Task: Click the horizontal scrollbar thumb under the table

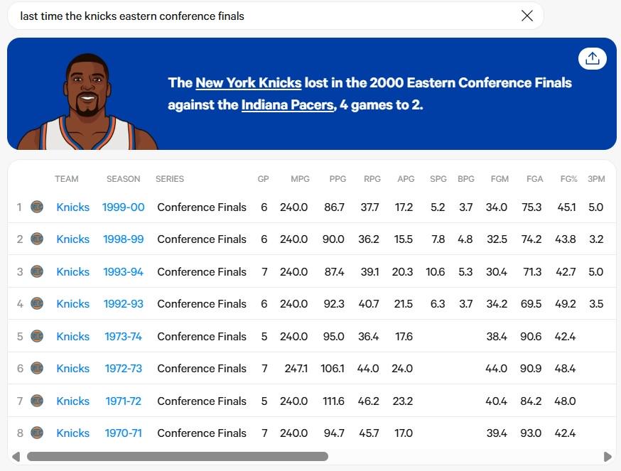Action: point(178,457)
